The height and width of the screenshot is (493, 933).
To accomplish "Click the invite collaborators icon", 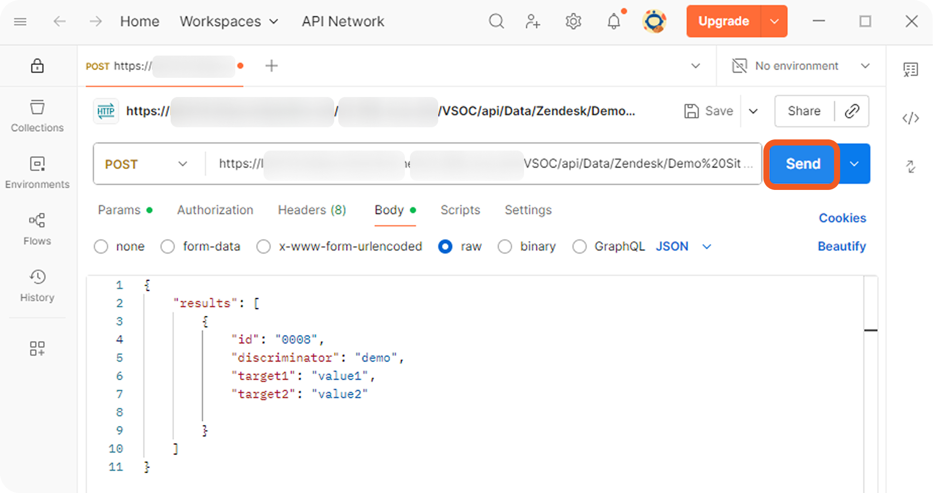I will (533, 22).
